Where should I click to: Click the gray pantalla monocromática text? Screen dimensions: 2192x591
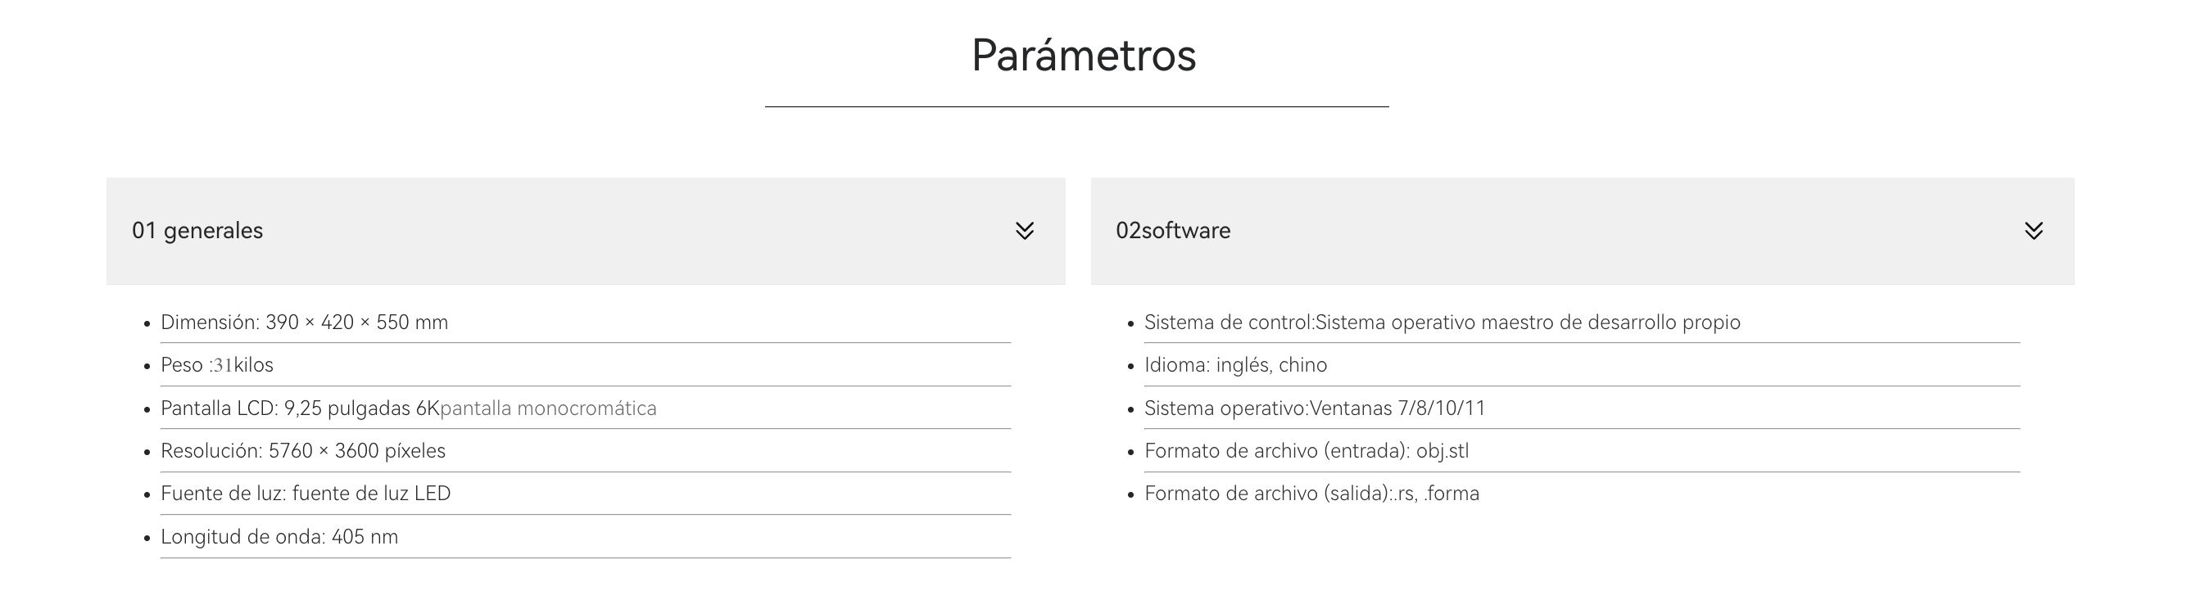(x=548, y=408)
